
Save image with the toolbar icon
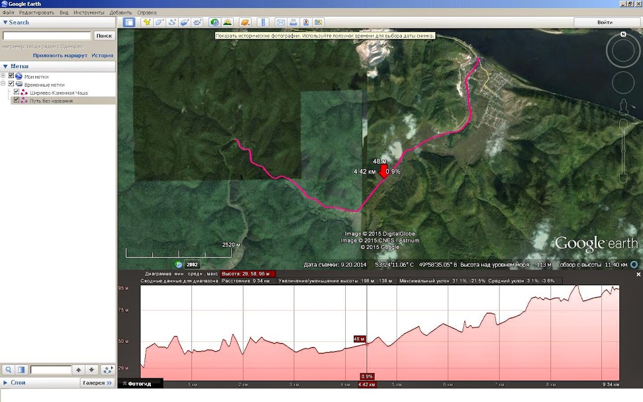[x=306, y=23]
